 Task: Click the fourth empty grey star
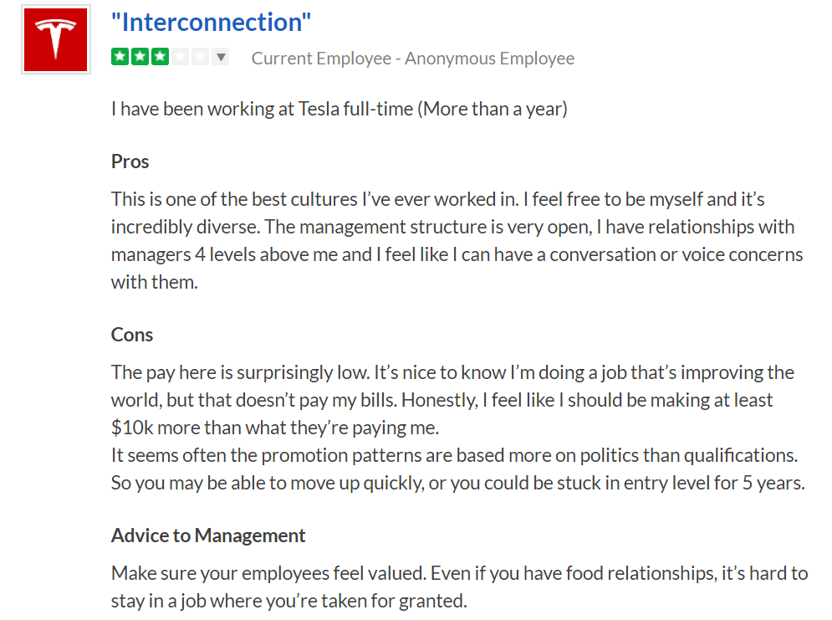tap(180, 56)
